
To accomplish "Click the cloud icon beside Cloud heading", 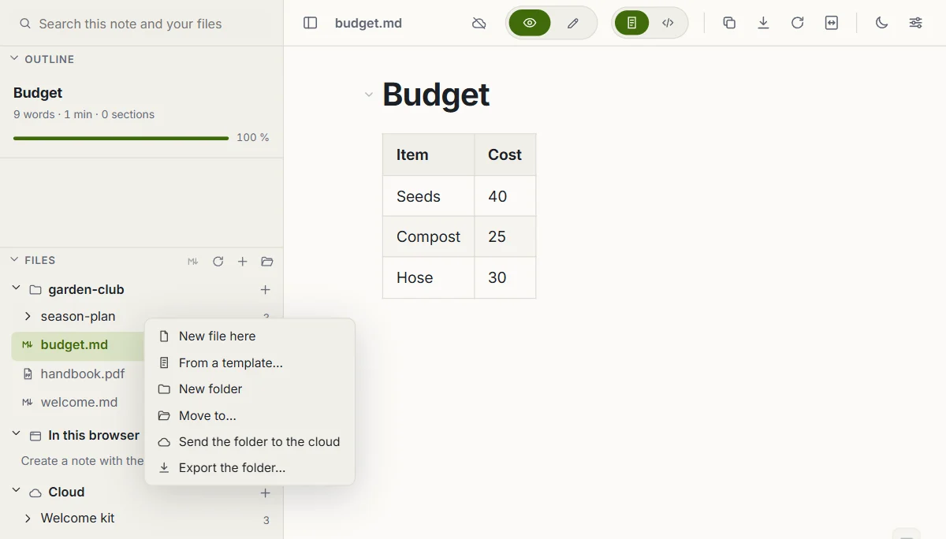I will point(35,493).
